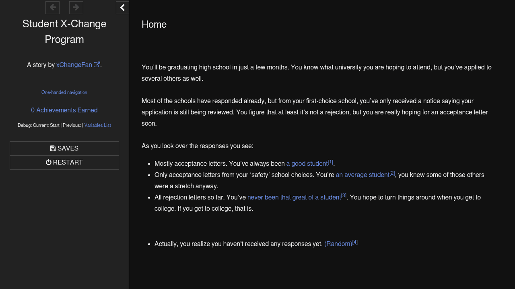Click the forward arrow history icon
This screenshot has width=515, height=289.
[76, 8]
